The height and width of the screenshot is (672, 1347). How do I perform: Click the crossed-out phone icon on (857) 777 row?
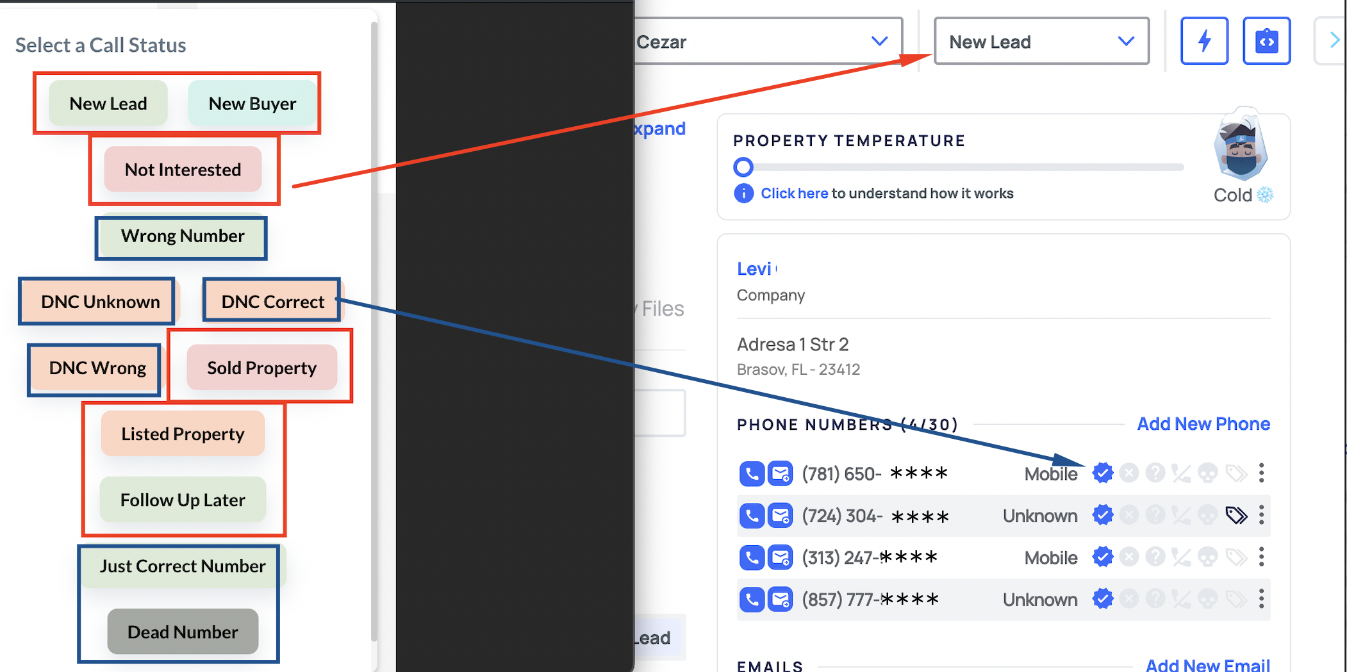click(x=1181, y=600)
